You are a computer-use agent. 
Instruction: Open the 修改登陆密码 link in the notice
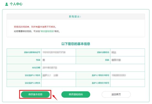pos(47,31)
